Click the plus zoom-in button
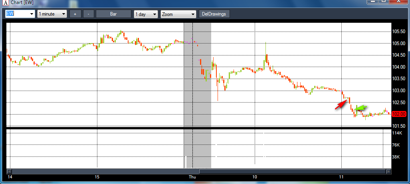This screenshot has height=184, width=410. point(75,14)
